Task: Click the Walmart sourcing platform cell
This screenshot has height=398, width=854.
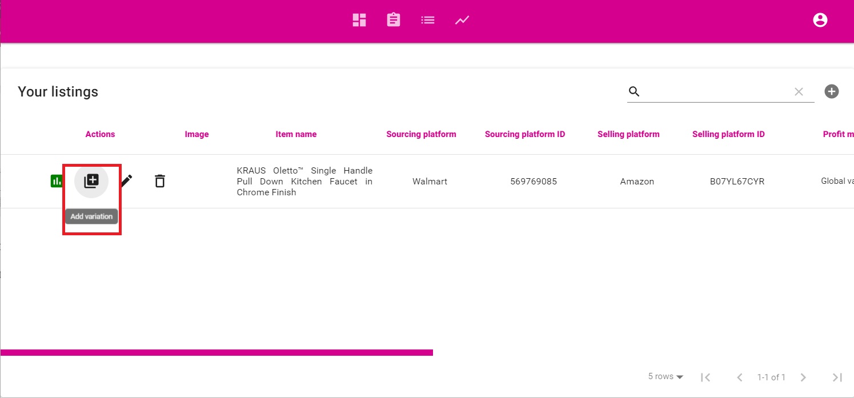Action: click(x=430, y=182)
